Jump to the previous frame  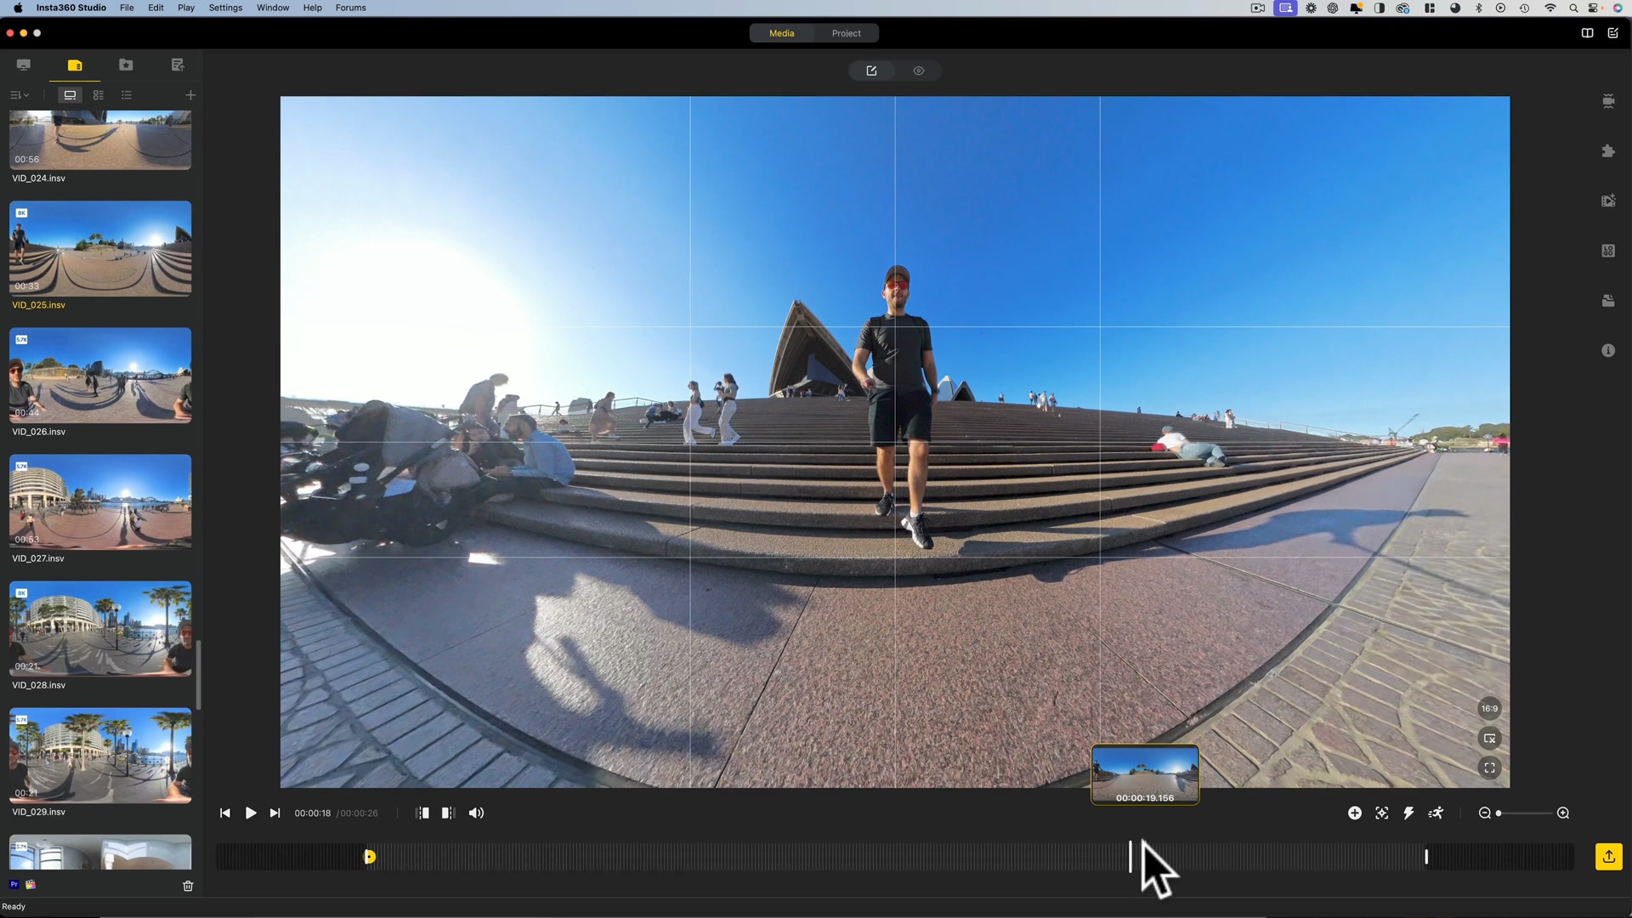(224, 813)
